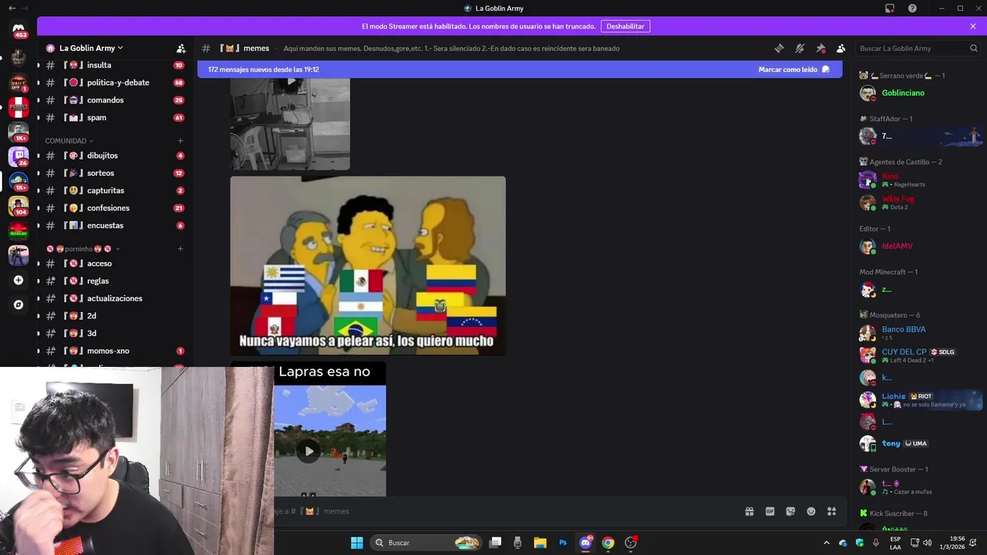This screenshot has width=987, height=555.
Task: Open the sticker picker
Action: click(790, 511)
